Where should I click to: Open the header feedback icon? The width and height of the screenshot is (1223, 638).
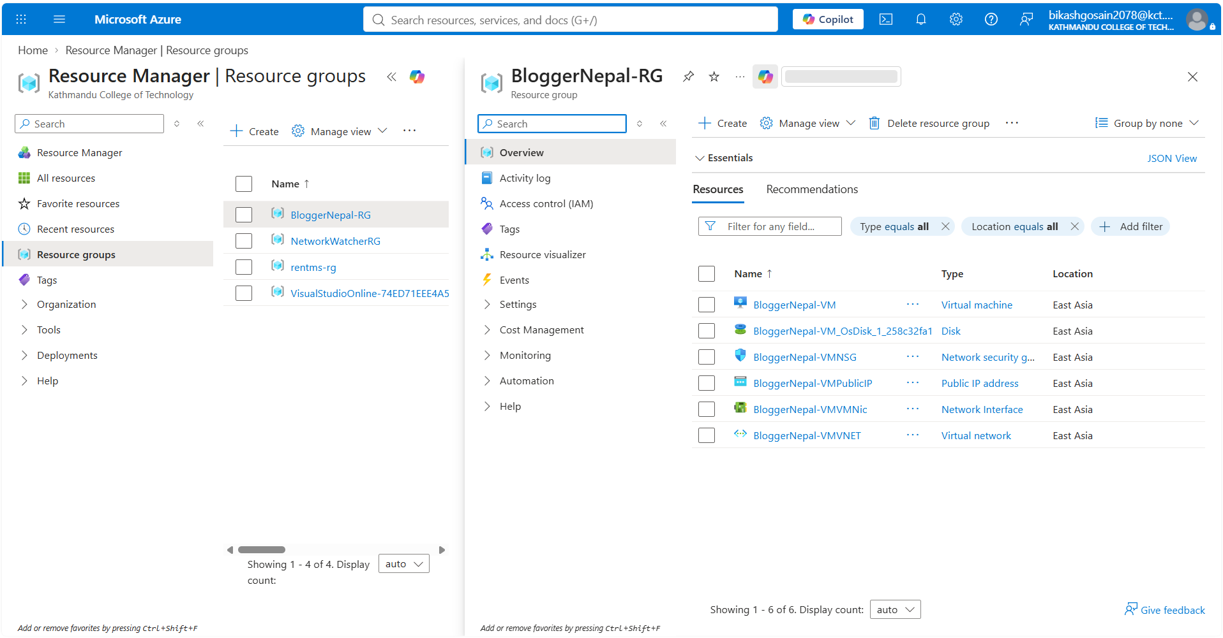(1026, 19)
